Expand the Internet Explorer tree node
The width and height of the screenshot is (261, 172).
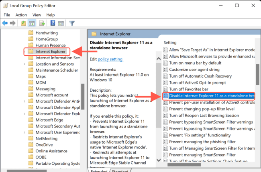click(25, 52)
